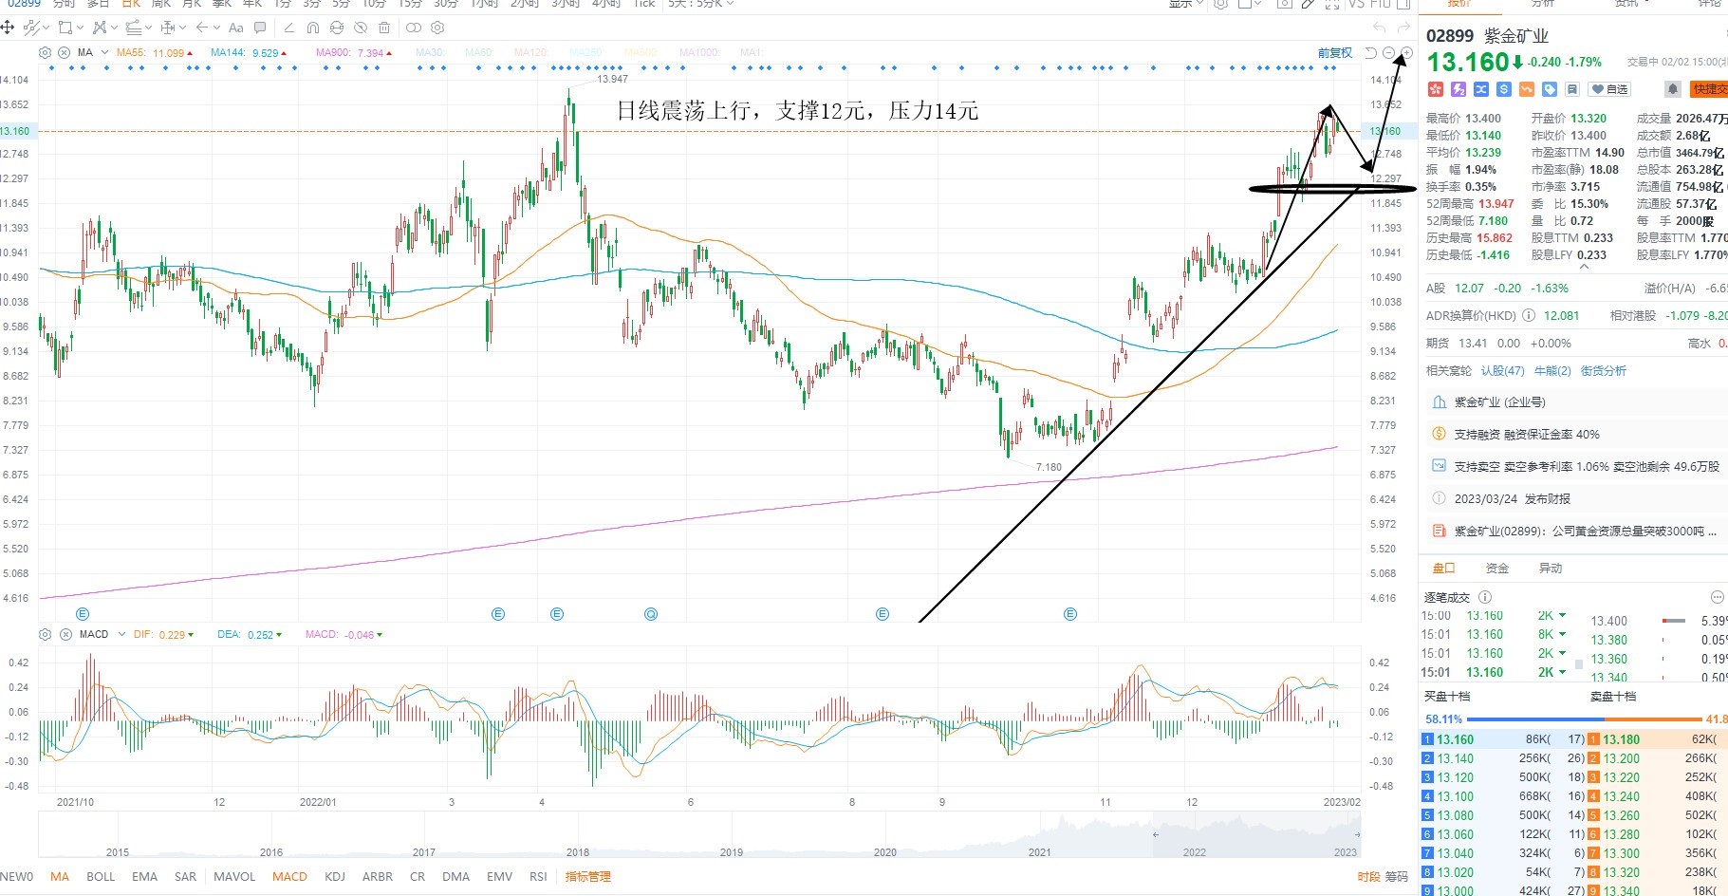Open 指标管理 indicator management
The image size is (1728, 896).
click(588, 876)
